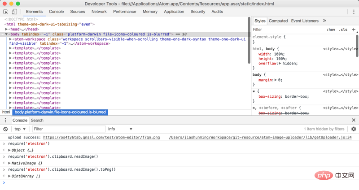This screenshot has width=359, height=190.
Task: Click the console Filter input field
Action: pyautogui.click(x=69, y=129)
